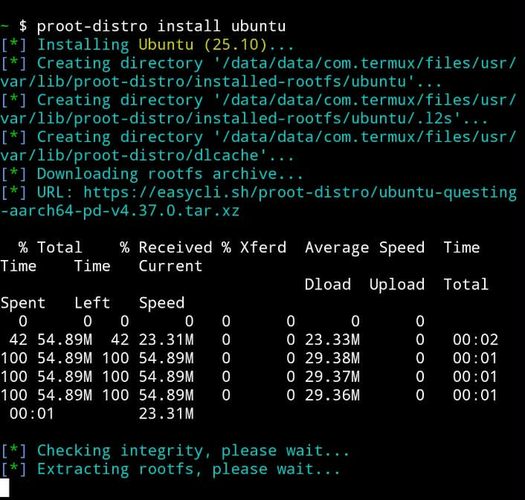The image size is (525, 500).
Task: Click the '00:01' time spent at row start
Action: pos(32,414)
